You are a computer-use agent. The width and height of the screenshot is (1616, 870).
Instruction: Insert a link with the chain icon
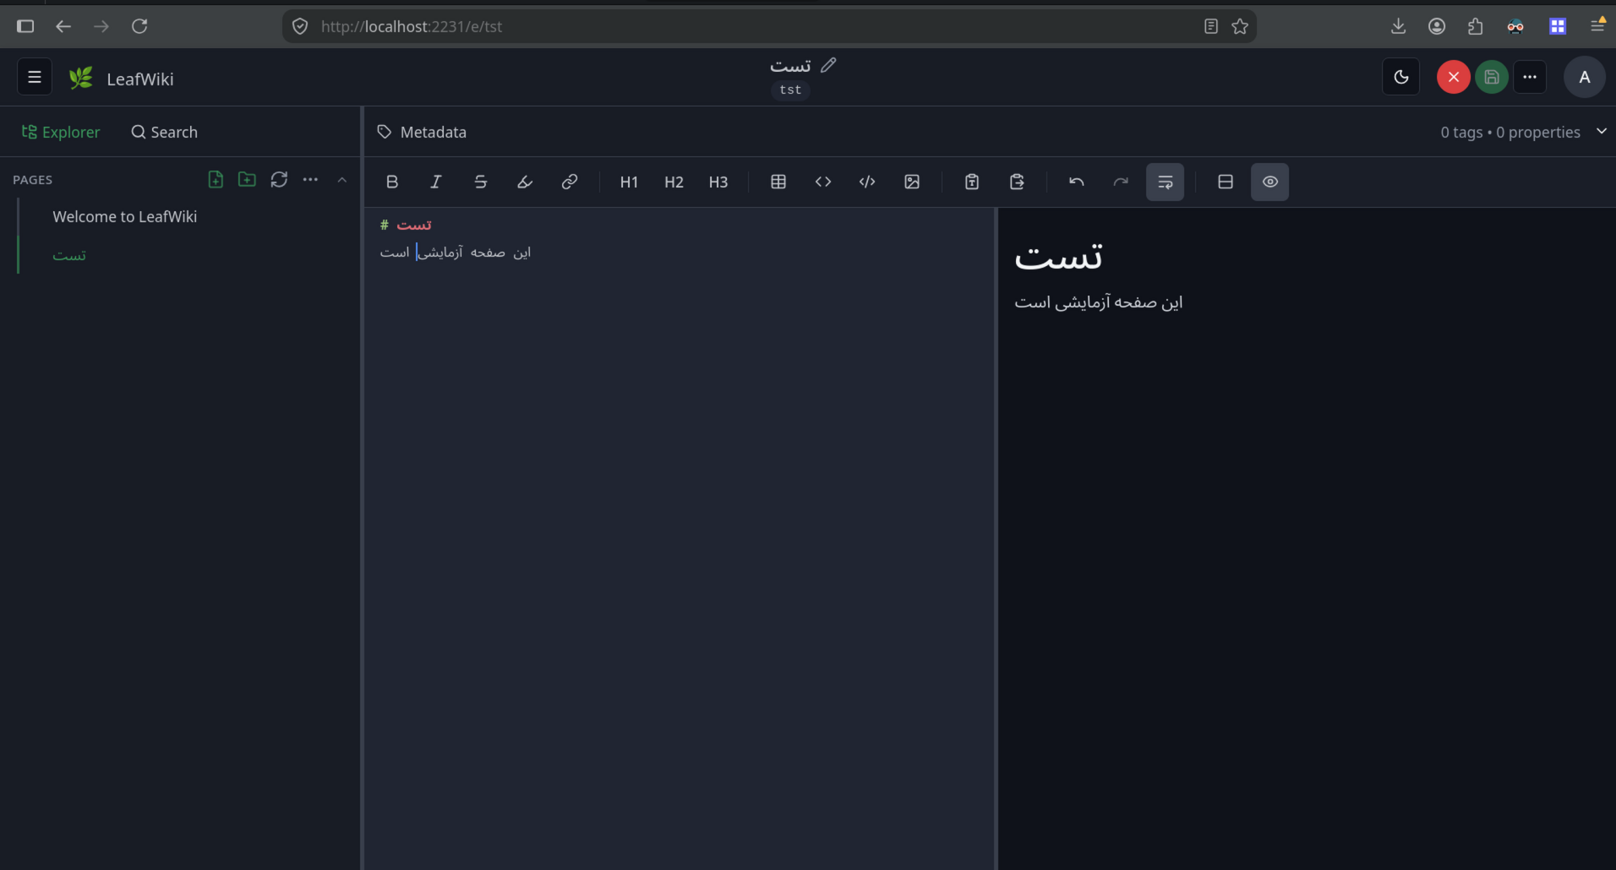570,182
